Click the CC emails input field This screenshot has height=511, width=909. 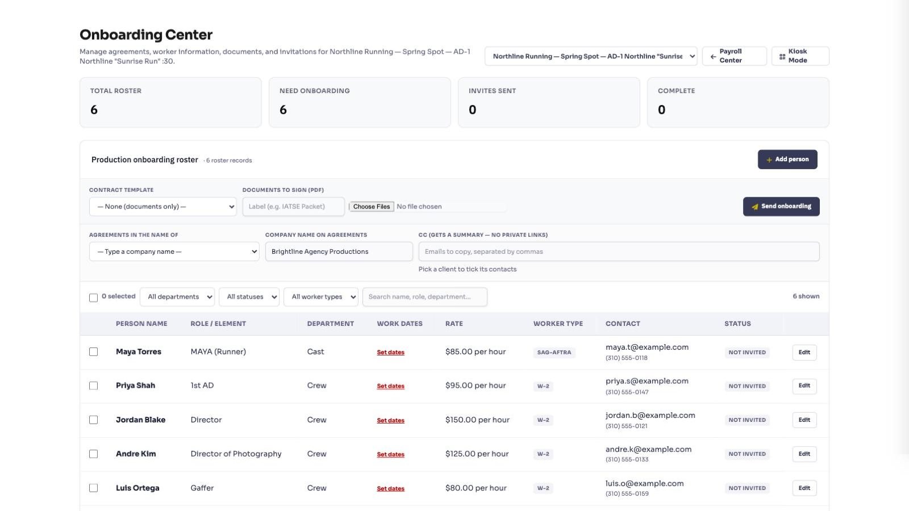tap(619, 252)
